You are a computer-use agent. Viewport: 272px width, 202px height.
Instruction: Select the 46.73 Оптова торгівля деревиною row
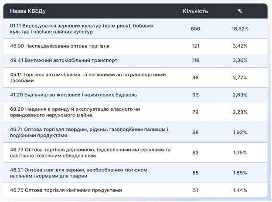[x=90, y=152]
